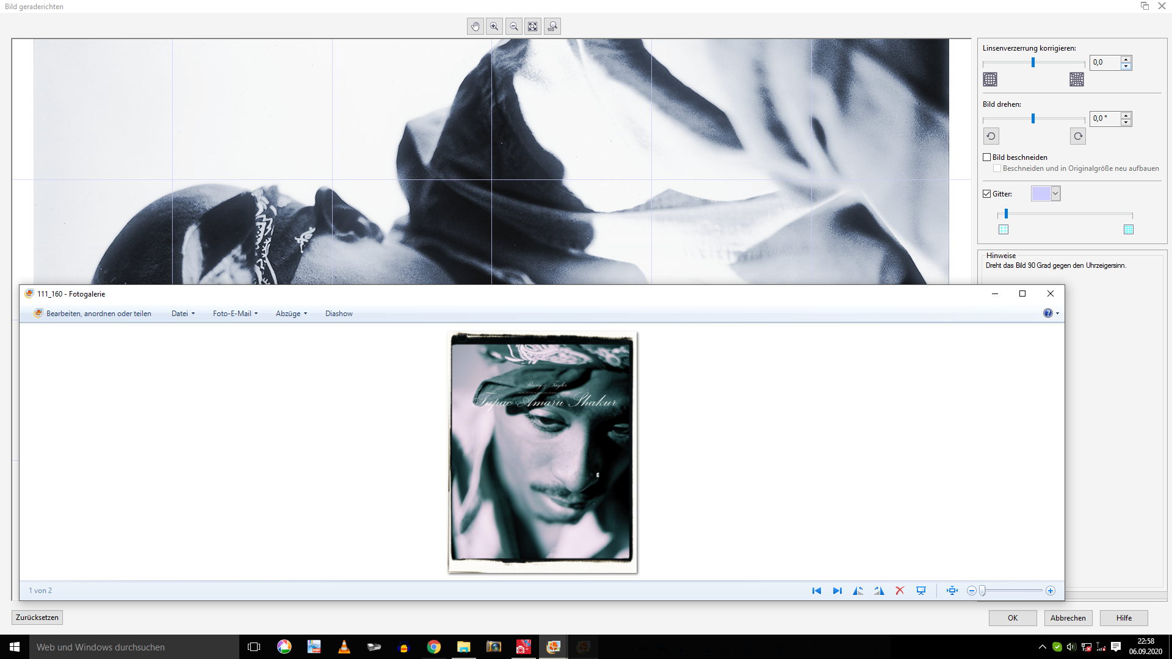Click the fit to window tool
1172x659 pixels.
pyautogui.click(x=533, y=27)
